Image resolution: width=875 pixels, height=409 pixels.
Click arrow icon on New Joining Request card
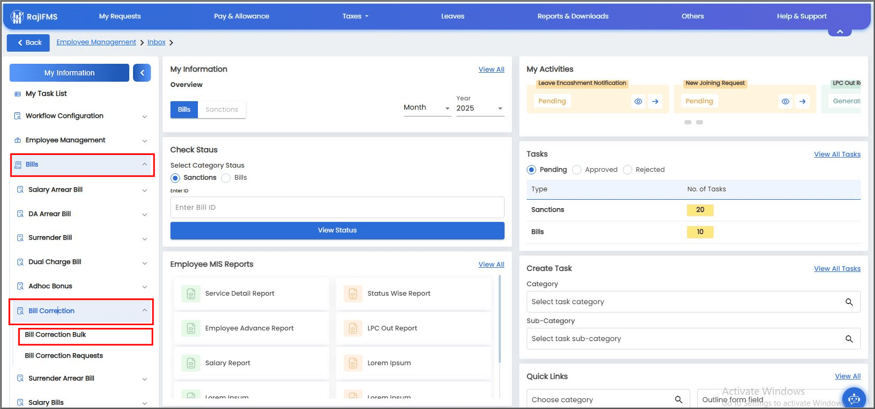coord(802,101)
